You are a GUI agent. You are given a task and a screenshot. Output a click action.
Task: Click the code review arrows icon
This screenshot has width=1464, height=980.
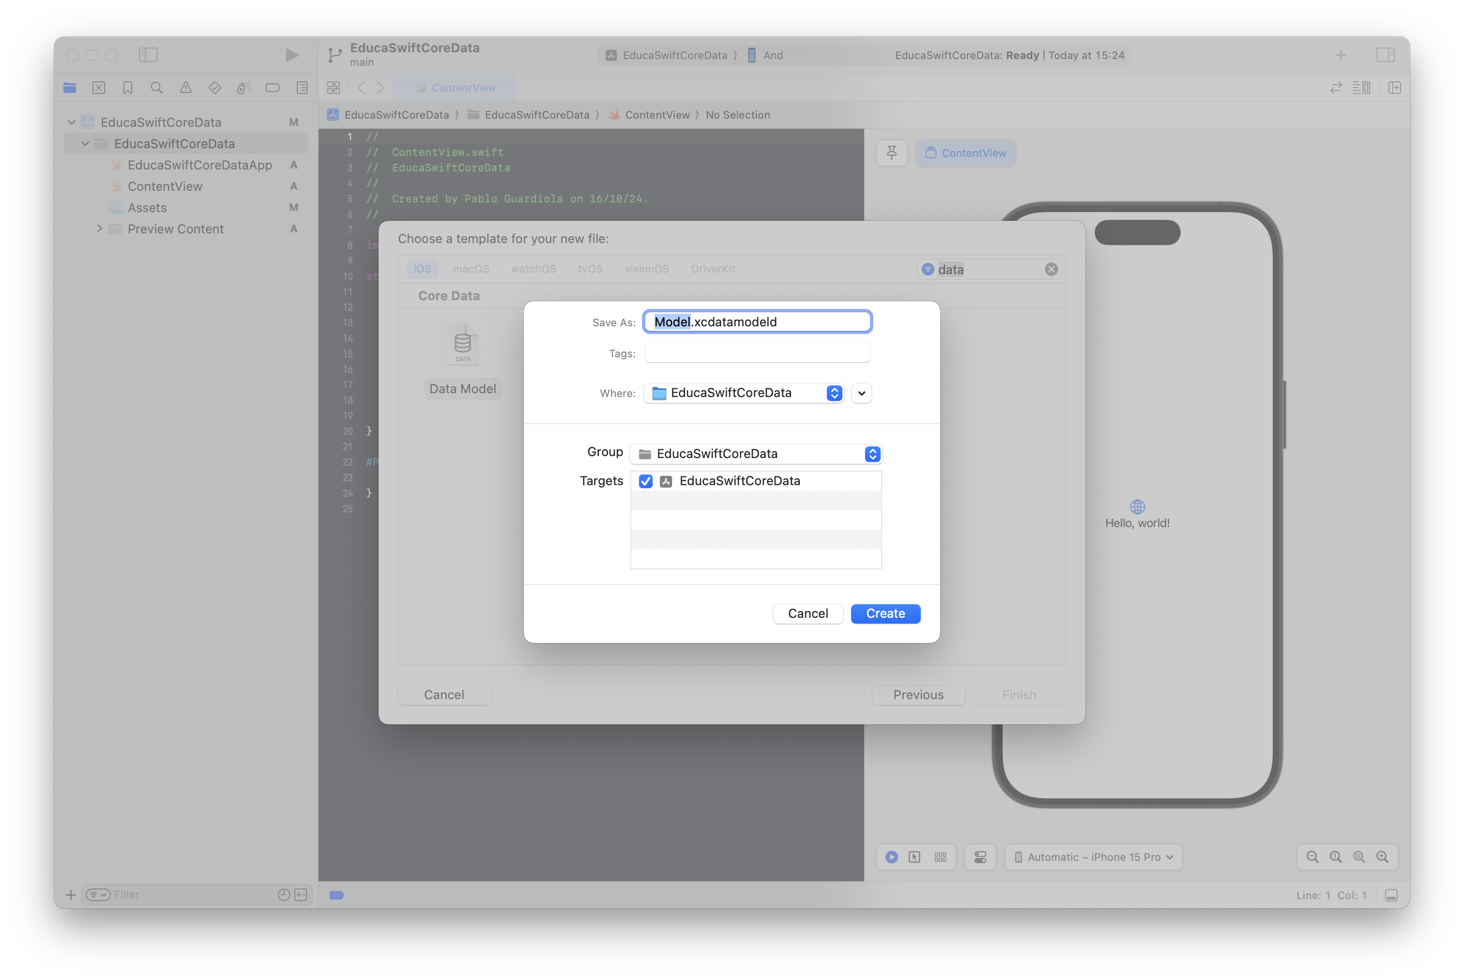coord(1336,88)
